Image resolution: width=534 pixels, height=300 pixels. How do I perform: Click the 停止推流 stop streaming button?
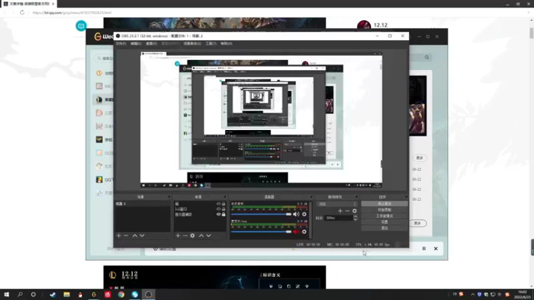tap(384, 204)
